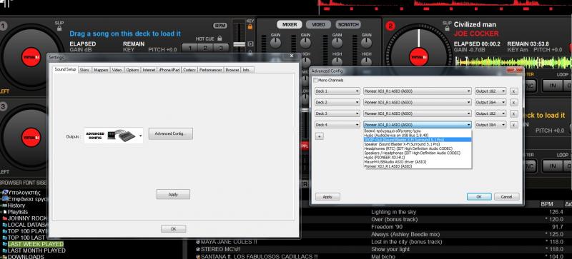Click the deck 1 turntable platter

[x=31, y=57]
